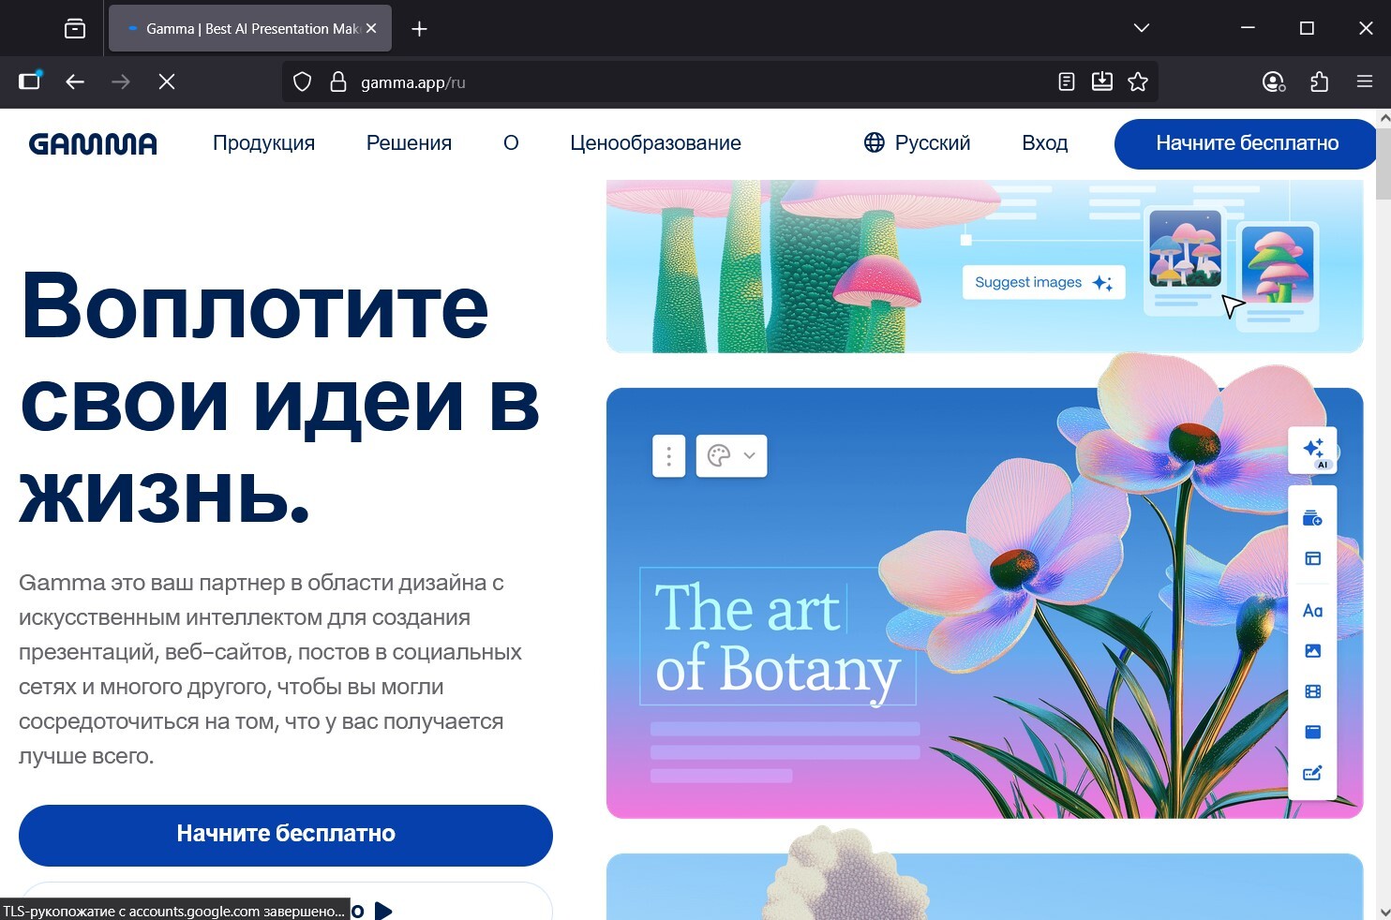Stop page loading with X button

(x=167, y=82)
